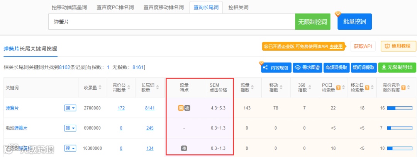The image size is (417, 157).
Task: Click the blue 批量挖词 button
Action: click(x=354, y=22)
